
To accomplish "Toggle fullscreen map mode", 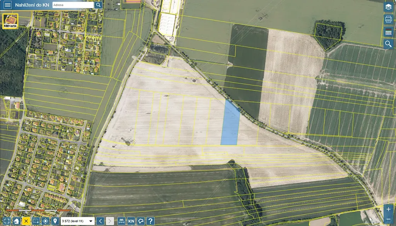I will point(7,221).
